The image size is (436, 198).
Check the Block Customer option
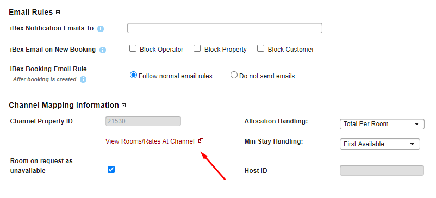[260, 48]
